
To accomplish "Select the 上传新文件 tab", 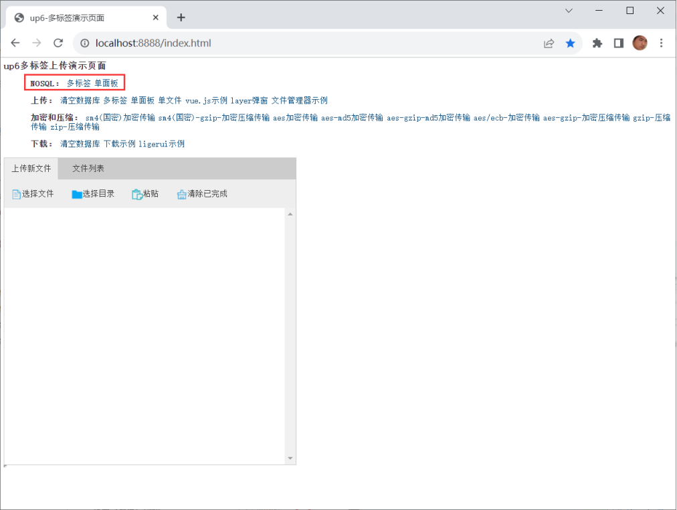I will 31,169.
